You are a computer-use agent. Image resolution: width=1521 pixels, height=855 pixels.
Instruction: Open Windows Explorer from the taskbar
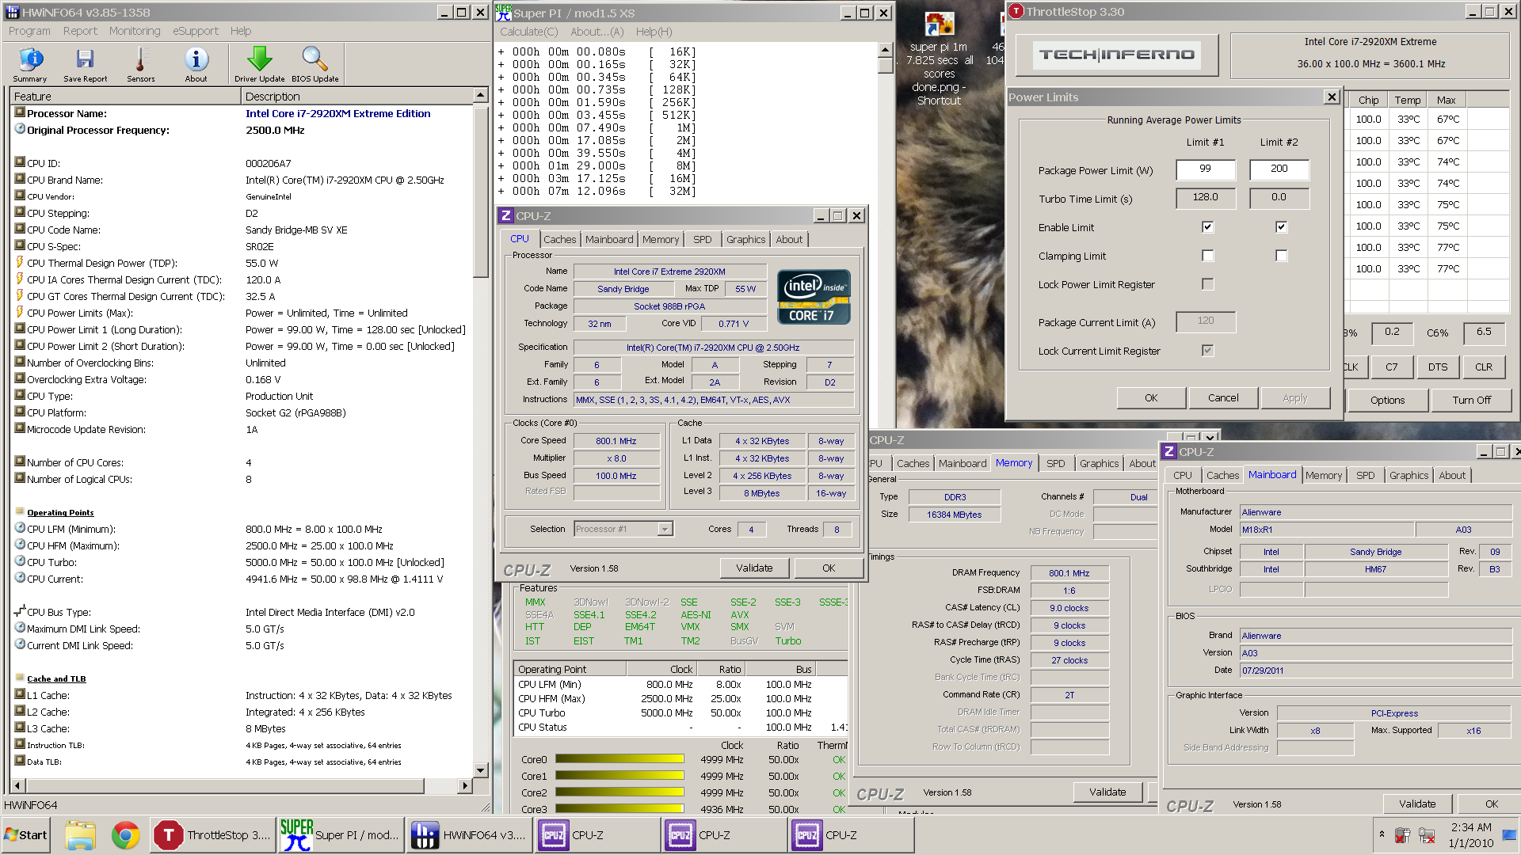tap(80, 835)
